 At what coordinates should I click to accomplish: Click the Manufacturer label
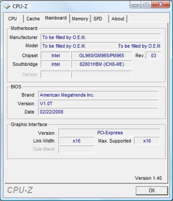pyautogui.click(x=23, y=37)
